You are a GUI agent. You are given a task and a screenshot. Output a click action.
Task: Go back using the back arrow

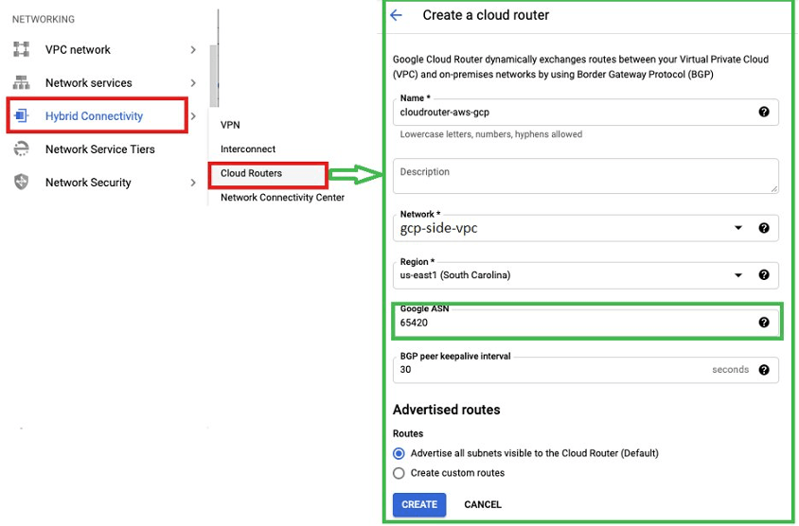coord(396,15)
